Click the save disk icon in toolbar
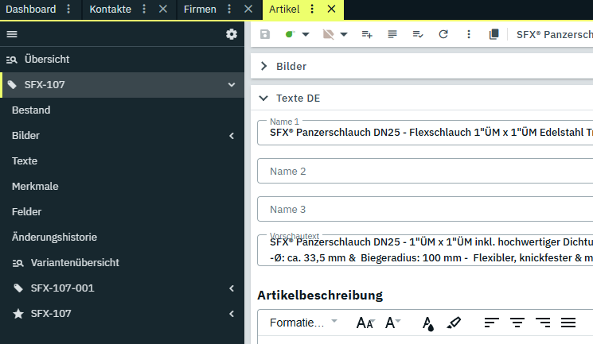 click(265, 34)
